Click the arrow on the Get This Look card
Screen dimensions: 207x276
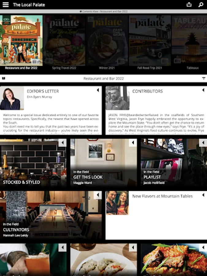click(x=133, y=143)
